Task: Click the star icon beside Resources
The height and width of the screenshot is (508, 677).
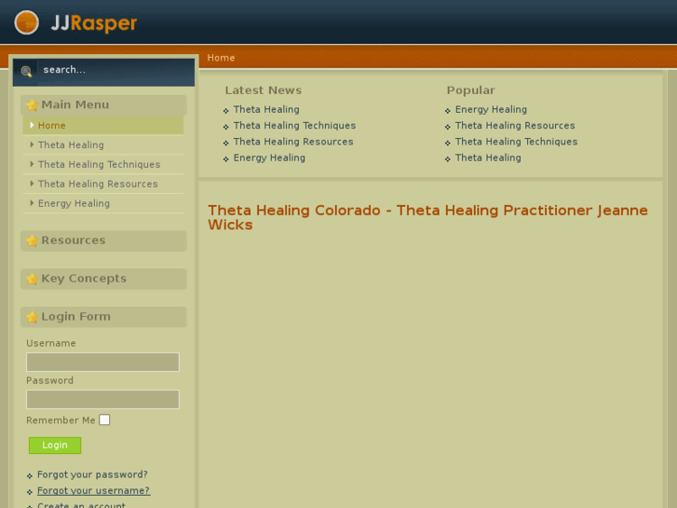Action: click(x=32, y=240)
